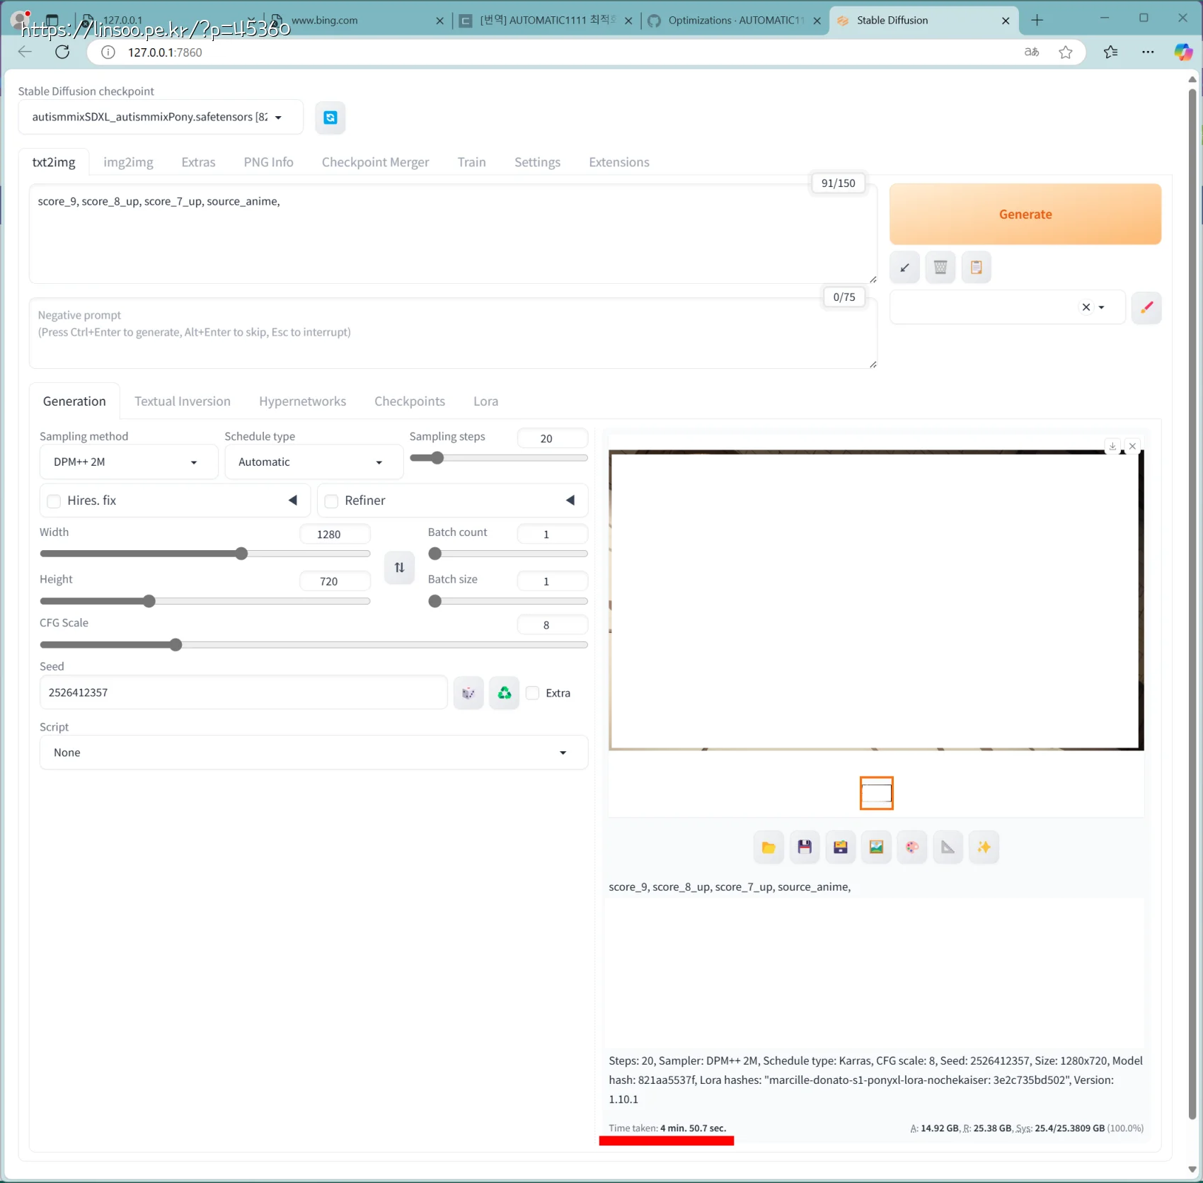Clear the selected styles with X
The width and height of the screenshot is (1203, 1183).
(x=1086, y=307)
